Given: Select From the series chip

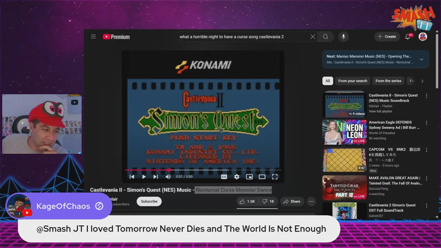Looking at the screenshot, I should 388,81.
